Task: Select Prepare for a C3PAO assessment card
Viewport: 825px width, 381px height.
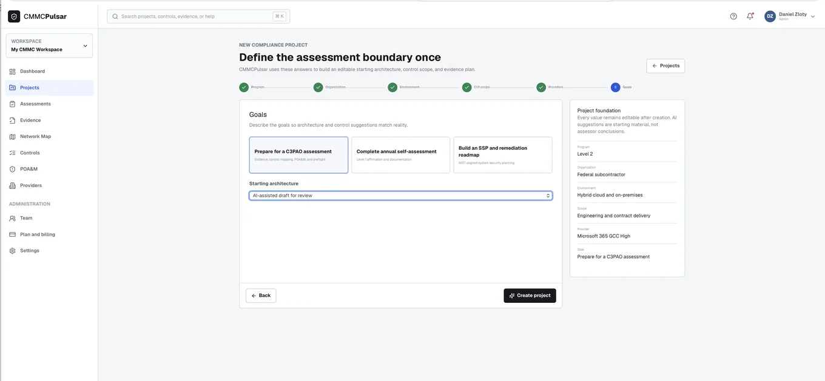Action: 298,155
